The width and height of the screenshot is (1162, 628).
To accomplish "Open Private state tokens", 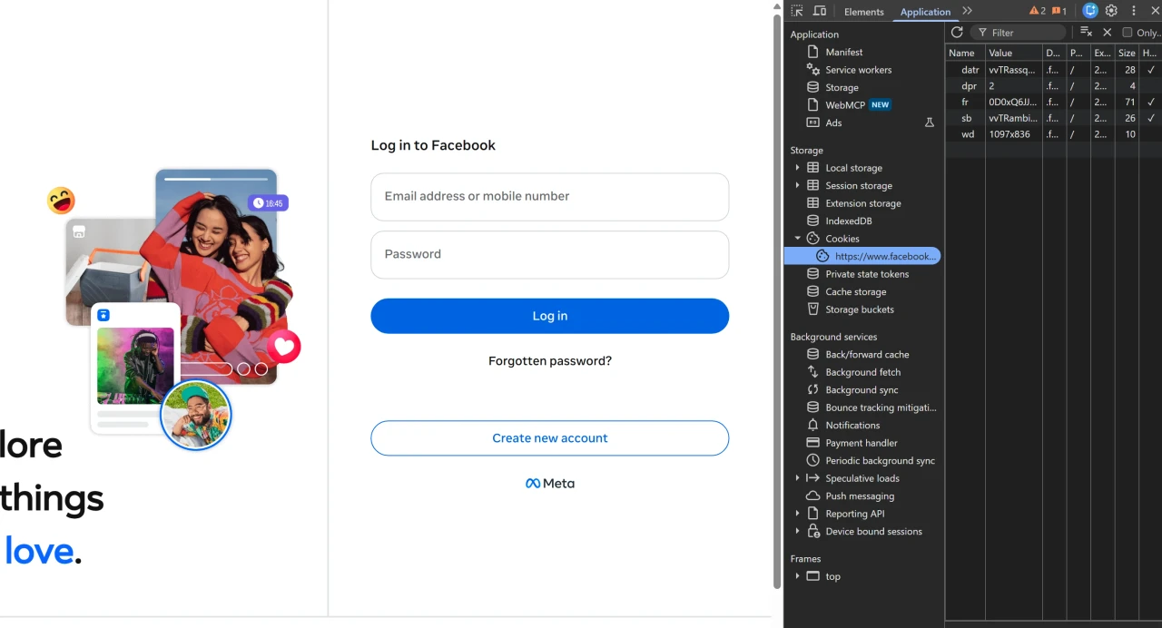I will (x=866, y=274).
